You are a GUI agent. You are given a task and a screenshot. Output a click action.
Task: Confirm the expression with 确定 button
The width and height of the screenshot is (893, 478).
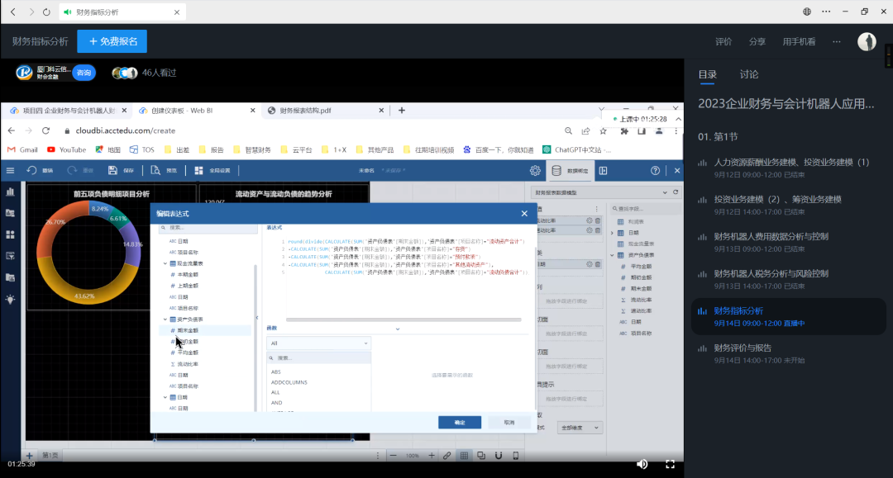pyautogui.click(x=460, y=423)
